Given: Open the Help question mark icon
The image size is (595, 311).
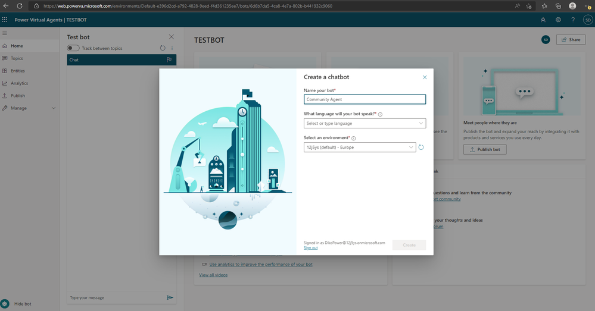Looking at the screenshot, I should coord(573,20).
